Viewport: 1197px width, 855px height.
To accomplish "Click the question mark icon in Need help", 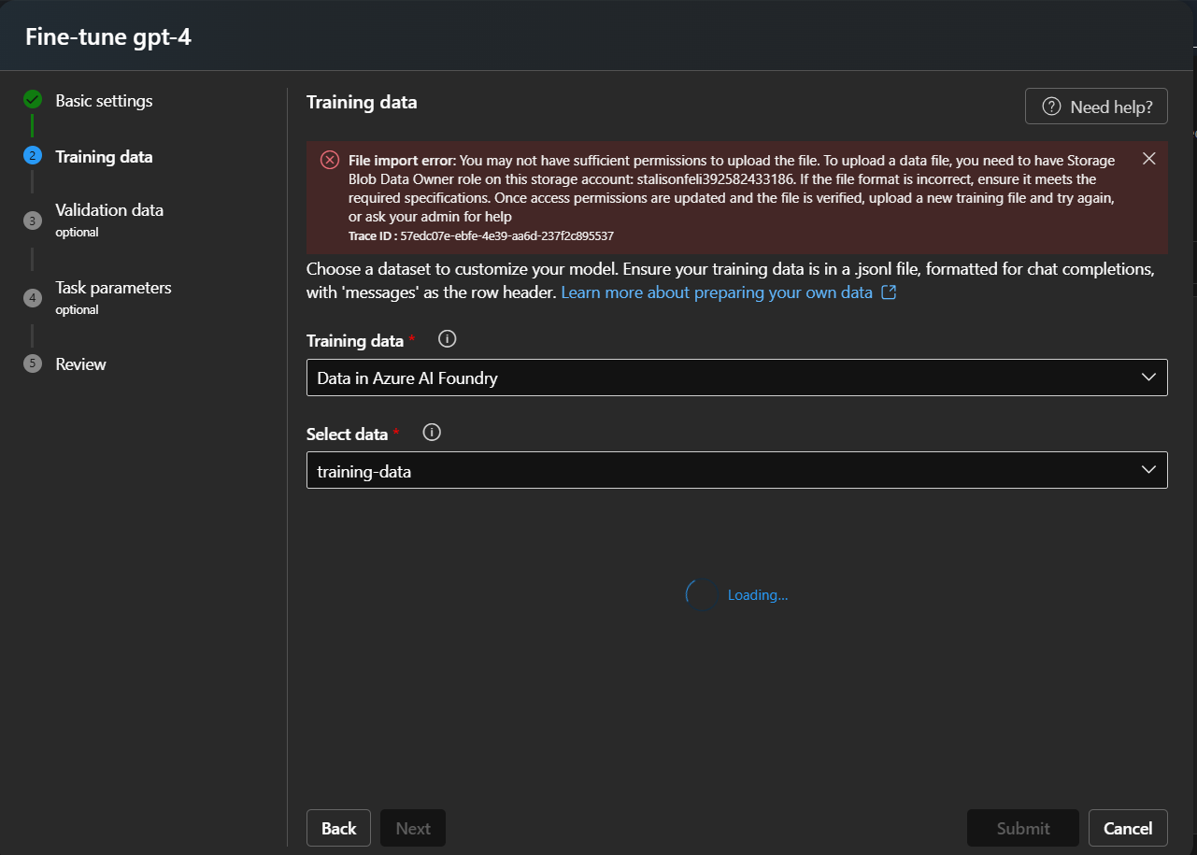I will [1051, 107].
